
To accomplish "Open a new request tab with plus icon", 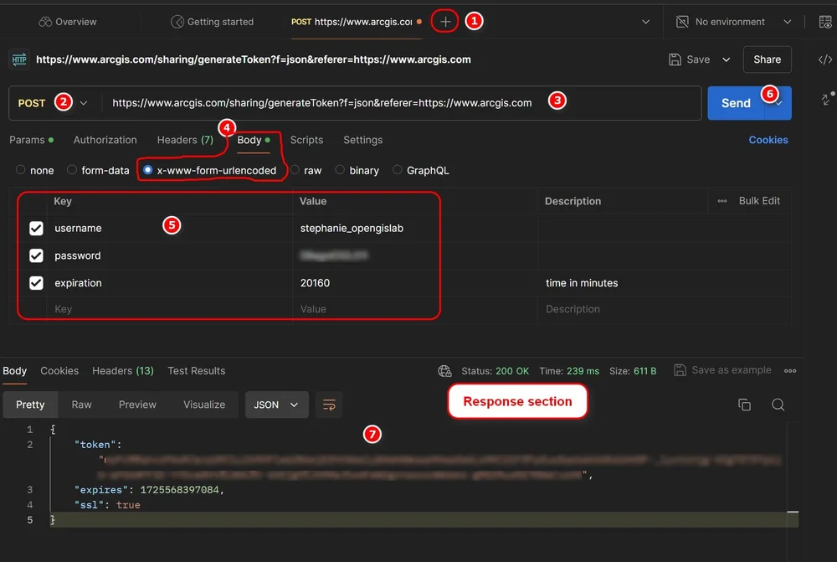I will click(445, 22).
